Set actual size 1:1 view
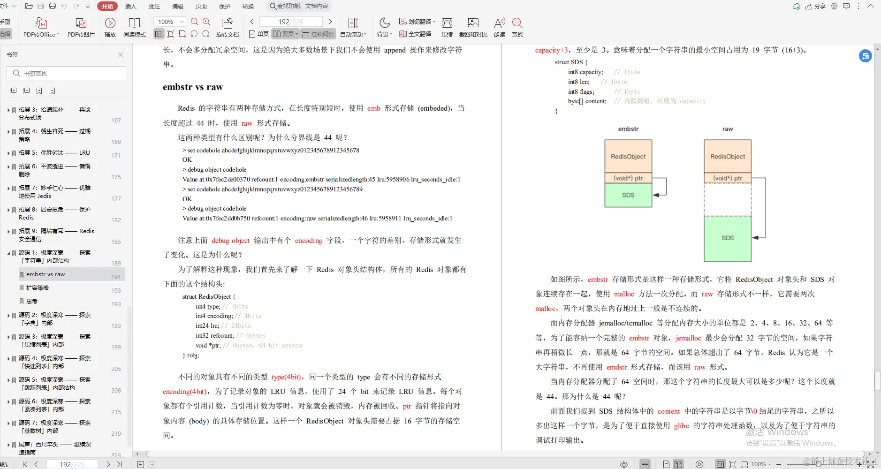The height and width of the screenshot is (469, 881). [159, 34]
